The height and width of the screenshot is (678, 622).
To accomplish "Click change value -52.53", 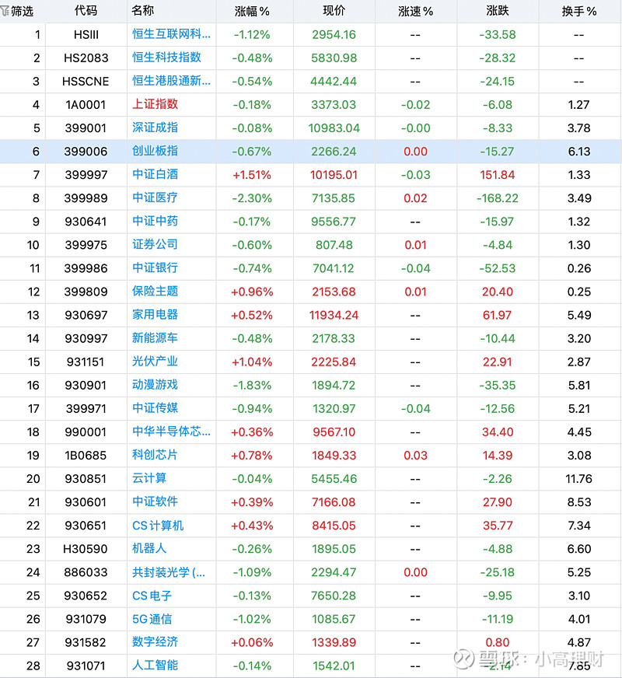I will pos(497,268).
